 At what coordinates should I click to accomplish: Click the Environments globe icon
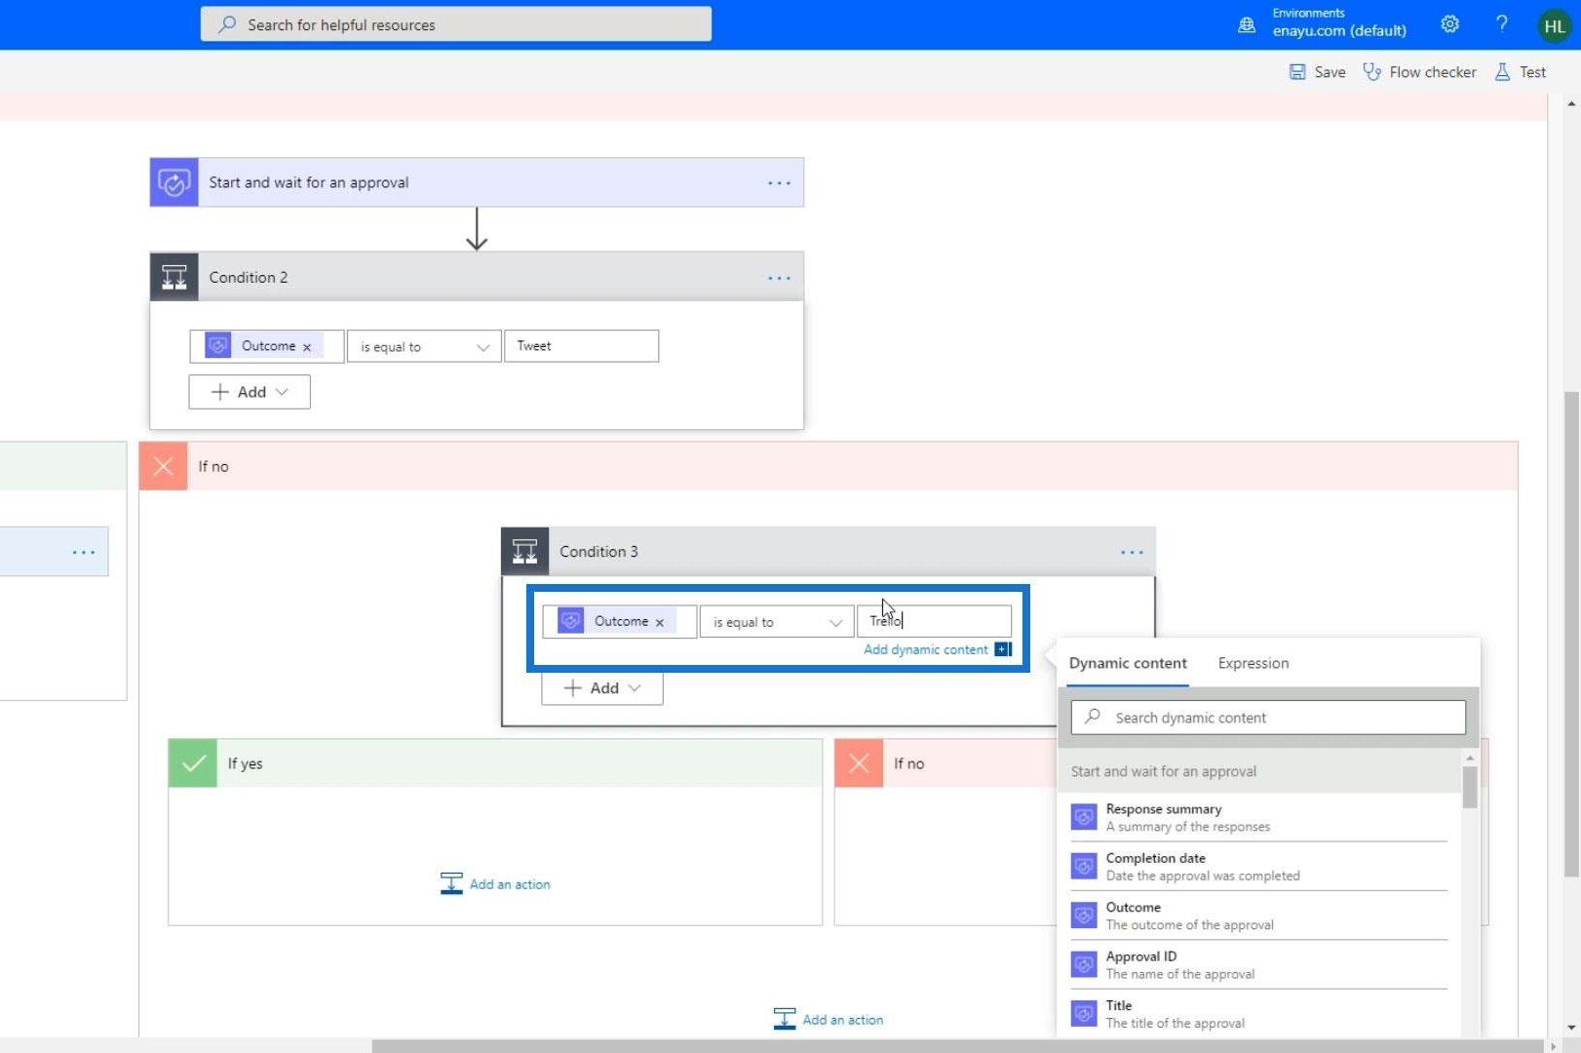1247,25
